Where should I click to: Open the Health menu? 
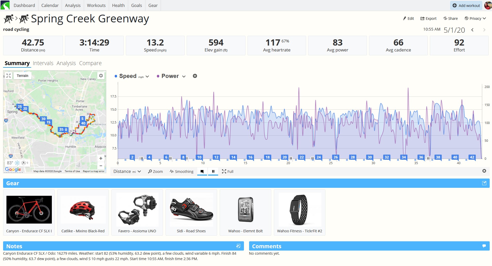pos(118,5)
